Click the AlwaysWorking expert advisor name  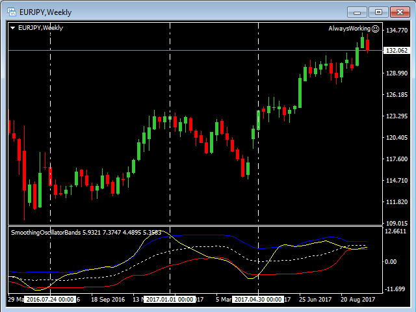pos(350,29)
